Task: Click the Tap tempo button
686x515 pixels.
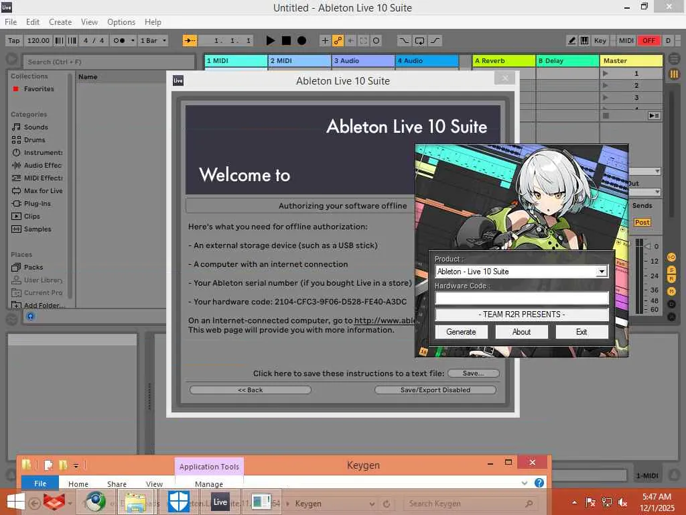Action: pyautogui.click(x=13, y=41)
